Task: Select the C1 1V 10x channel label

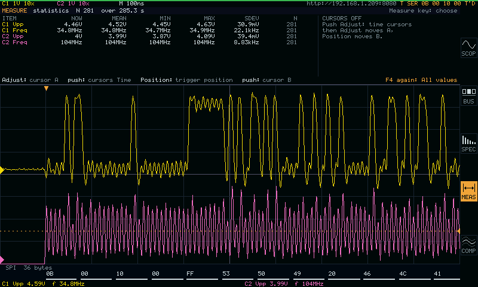Action: point(18,4)
